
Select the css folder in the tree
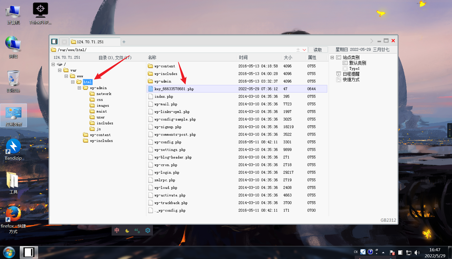pos(96,100)
